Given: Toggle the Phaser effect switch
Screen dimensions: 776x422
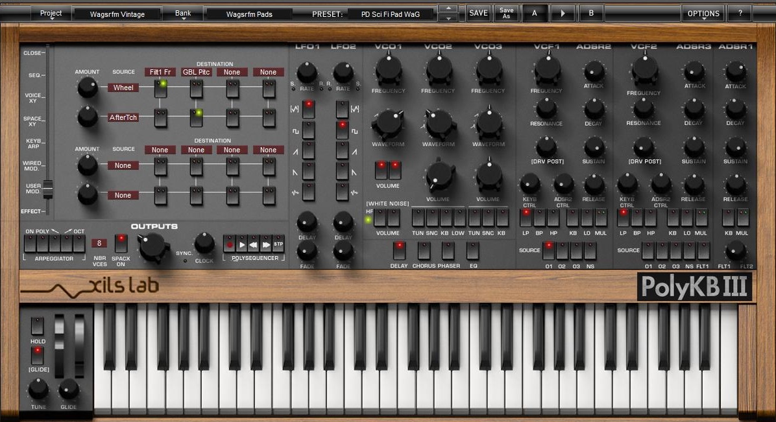Looking at the screenshot, I should (448, 251).
